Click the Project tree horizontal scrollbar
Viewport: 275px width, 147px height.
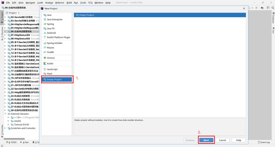14,139
